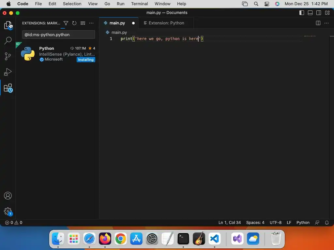
Task: Open notifications bell in status bar
Action: (x=327, y=223)
